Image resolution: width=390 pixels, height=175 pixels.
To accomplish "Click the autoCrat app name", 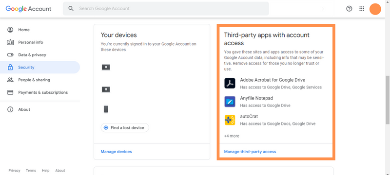I will tap(249, 116).
